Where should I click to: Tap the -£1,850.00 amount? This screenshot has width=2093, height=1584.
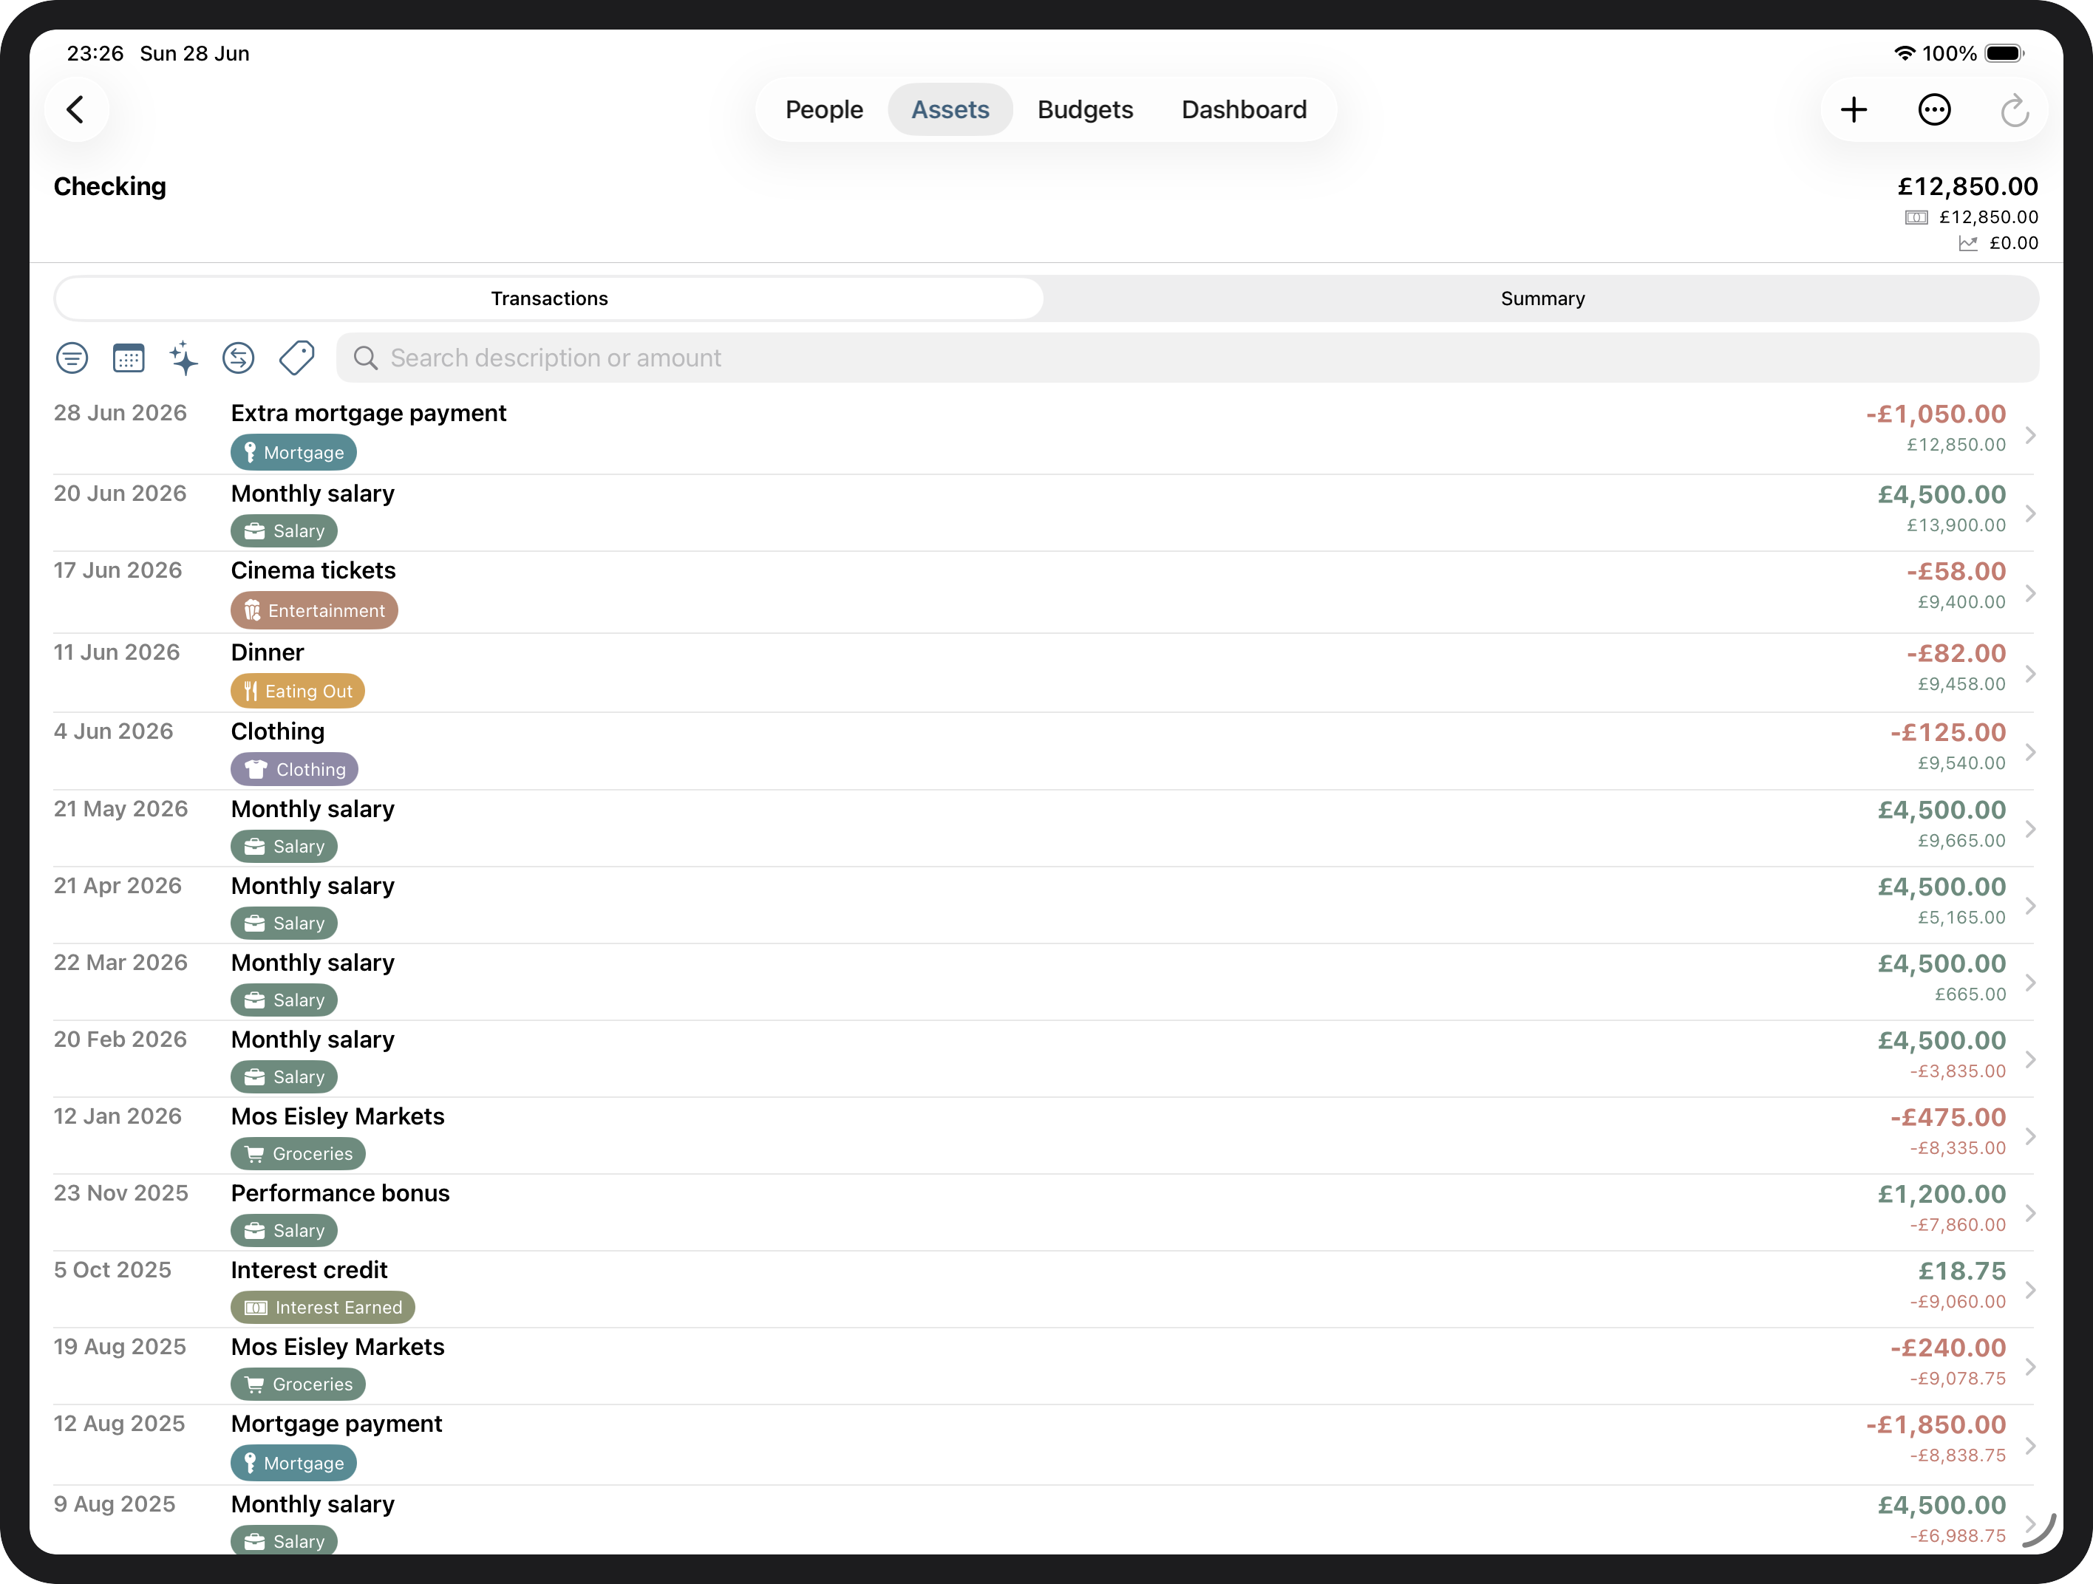click(x=1935, y=1425)
